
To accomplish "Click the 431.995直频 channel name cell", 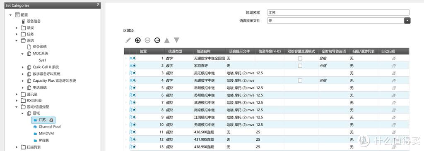I will click(209, 139).
